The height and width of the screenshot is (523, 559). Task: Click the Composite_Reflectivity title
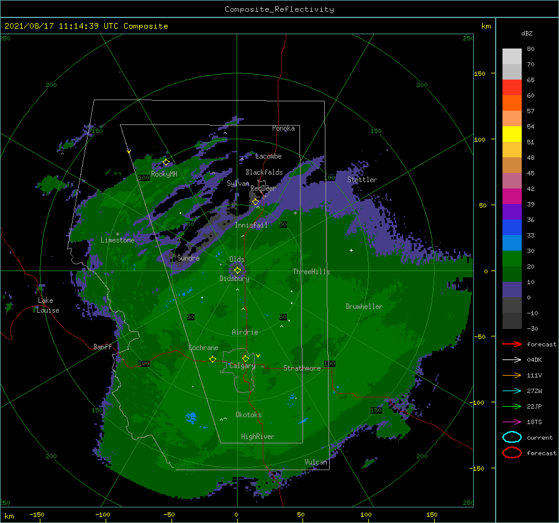point(279,9)
